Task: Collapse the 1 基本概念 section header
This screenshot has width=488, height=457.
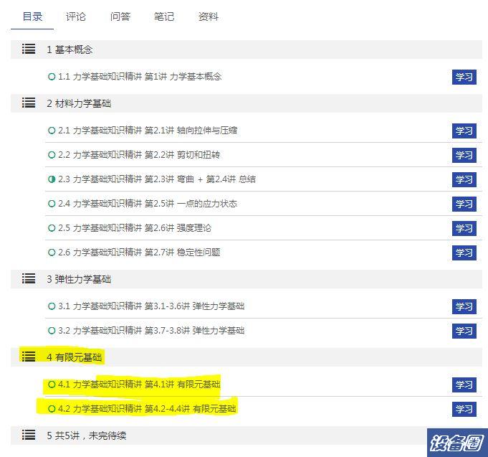Action: [247, 50]
